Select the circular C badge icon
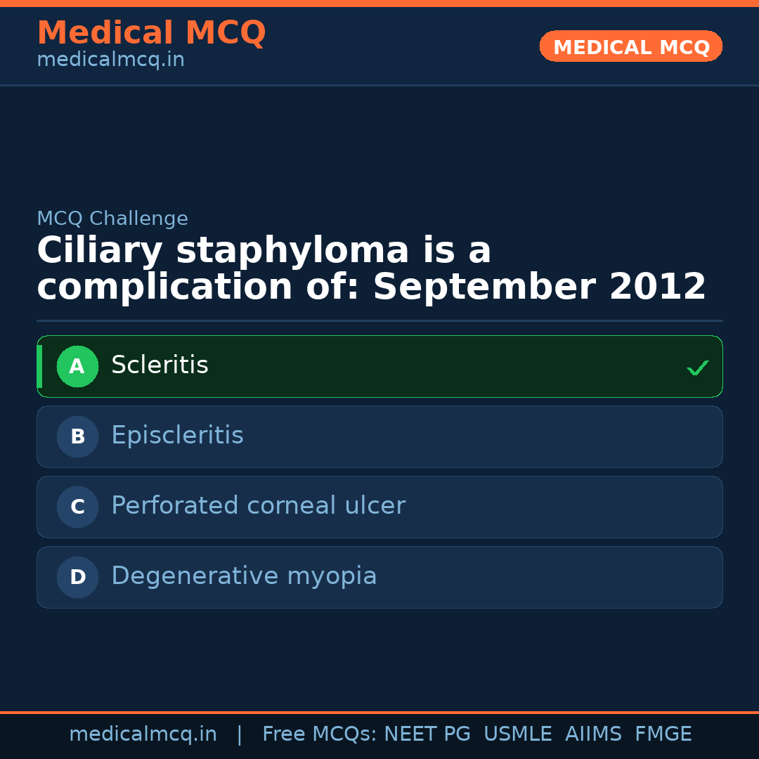The width and height of the screenshot is (759, 759). [77, 507]
